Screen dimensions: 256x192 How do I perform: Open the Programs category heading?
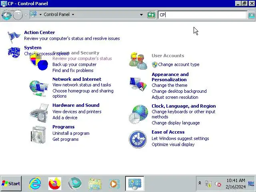point(64,127)
